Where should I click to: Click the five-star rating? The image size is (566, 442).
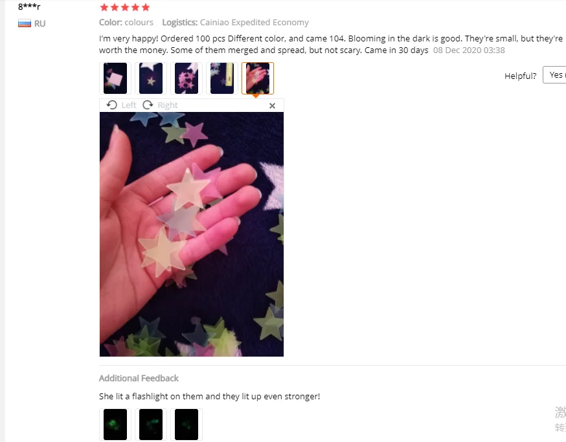click(x=125, y=8)
